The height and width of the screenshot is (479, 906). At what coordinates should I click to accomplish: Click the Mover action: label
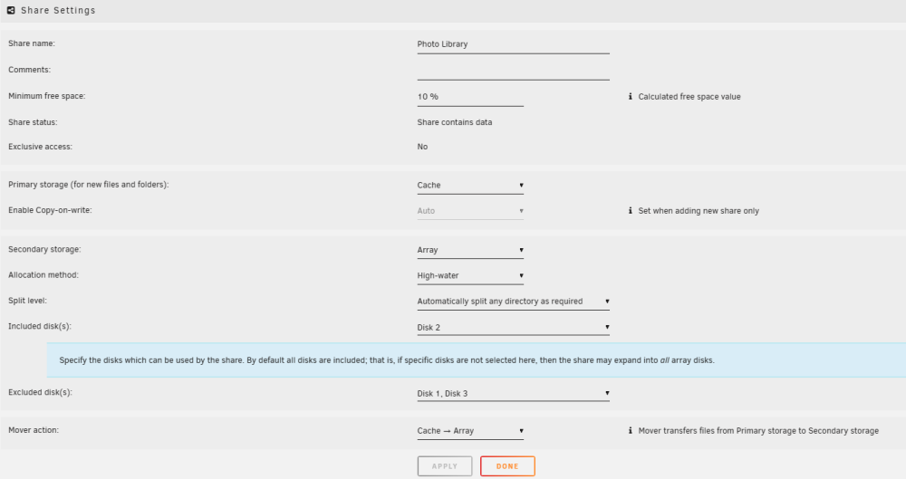pos(34,430)
